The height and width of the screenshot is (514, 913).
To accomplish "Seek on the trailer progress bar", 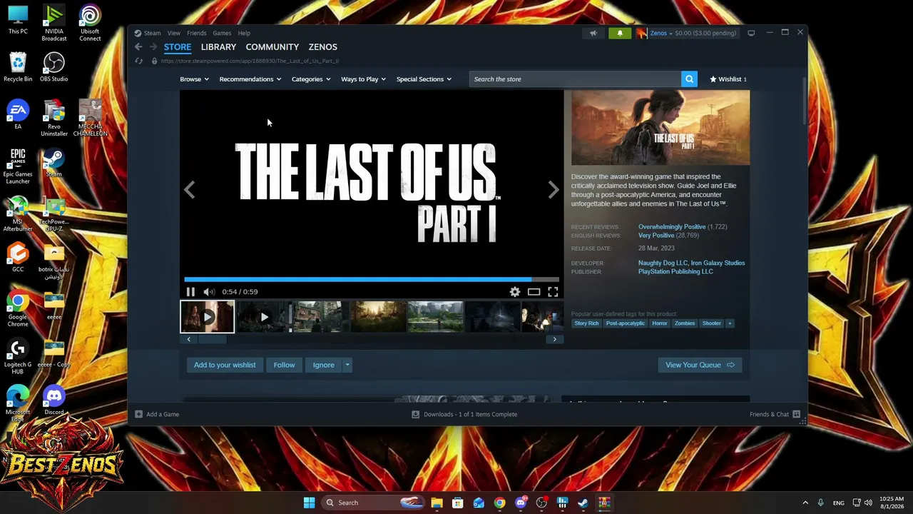I will [x=372, y=279].
